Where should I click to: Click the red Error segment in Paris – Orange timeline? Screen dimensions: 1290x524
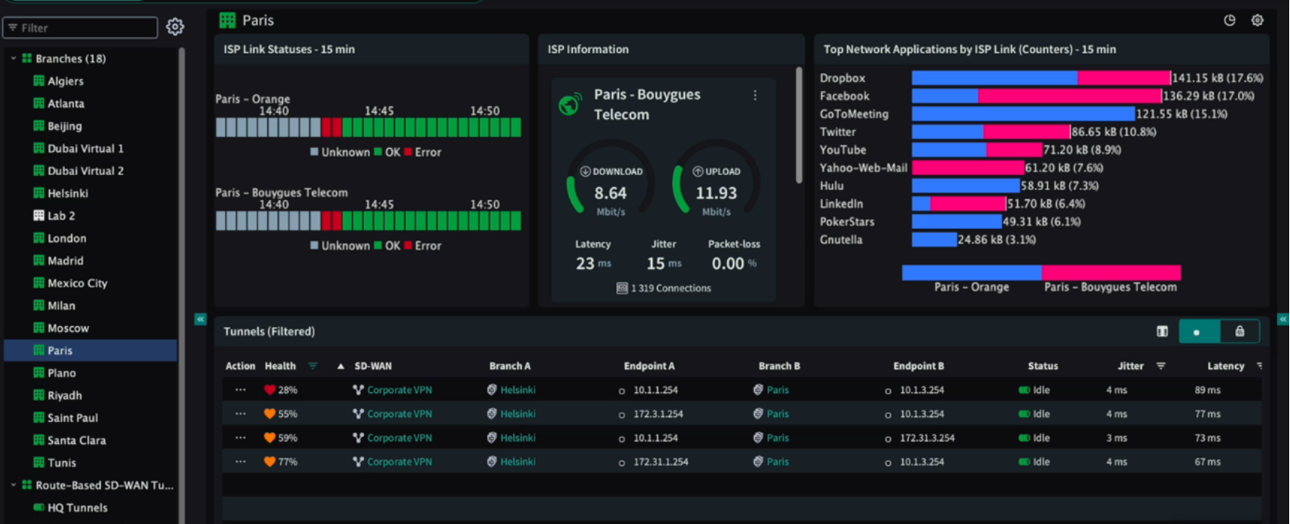[x=331, y=127]
